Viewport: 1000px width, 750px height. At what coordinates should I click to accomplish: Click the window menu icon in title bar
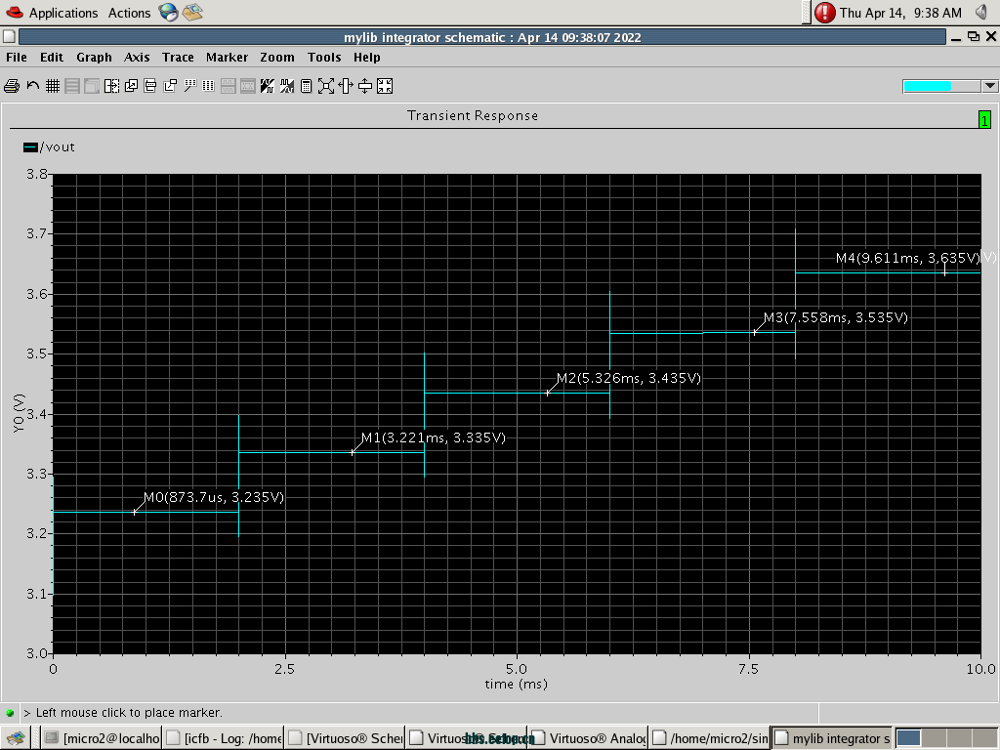pyautogui.click(x=9, y=37)
